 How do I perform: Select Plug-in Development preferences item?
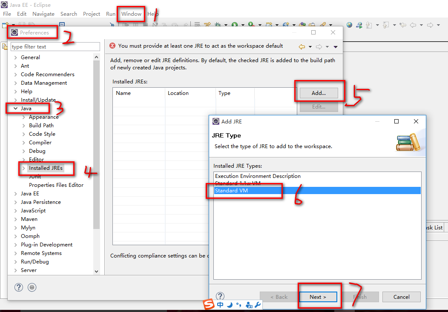46,245
